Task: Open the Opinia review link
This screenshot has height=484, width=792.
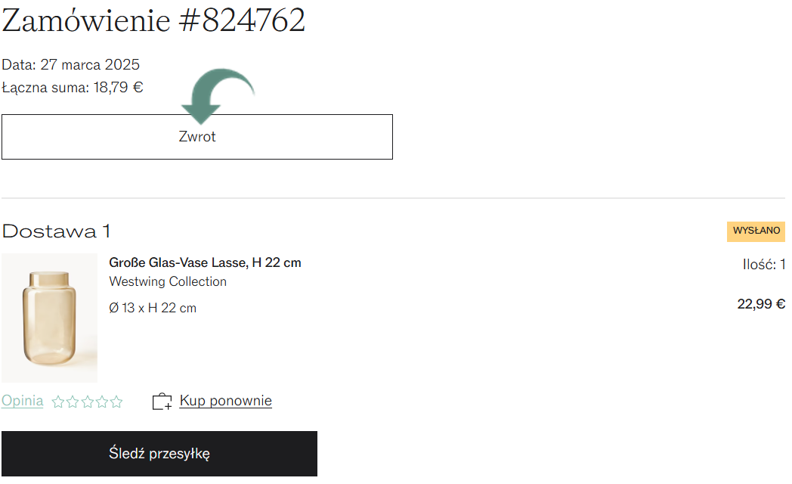Action: (22, 401)
